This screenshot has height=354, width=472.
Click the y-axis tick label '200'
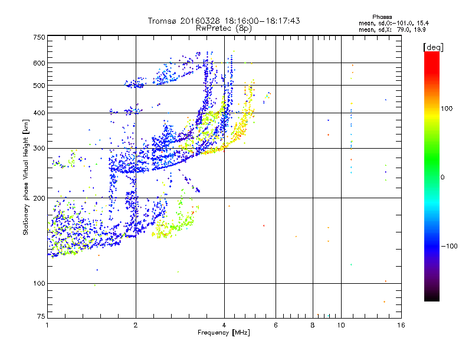coord(40,198)
